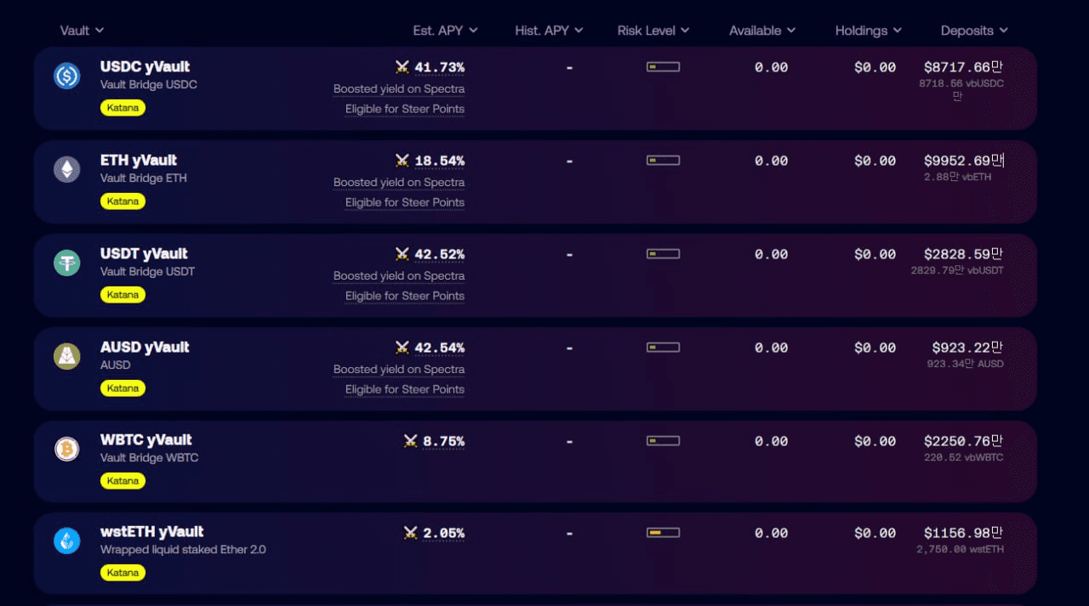Click the Tether USDT coin icon
Screen dimensions: 1089x606
[x=67, y=263]
